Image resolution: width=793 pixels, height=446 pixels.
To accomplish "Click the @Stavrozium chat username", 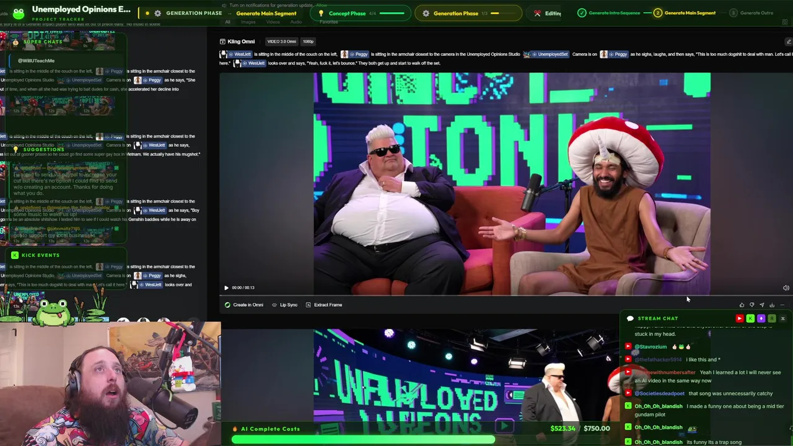I will coord(651,347).
